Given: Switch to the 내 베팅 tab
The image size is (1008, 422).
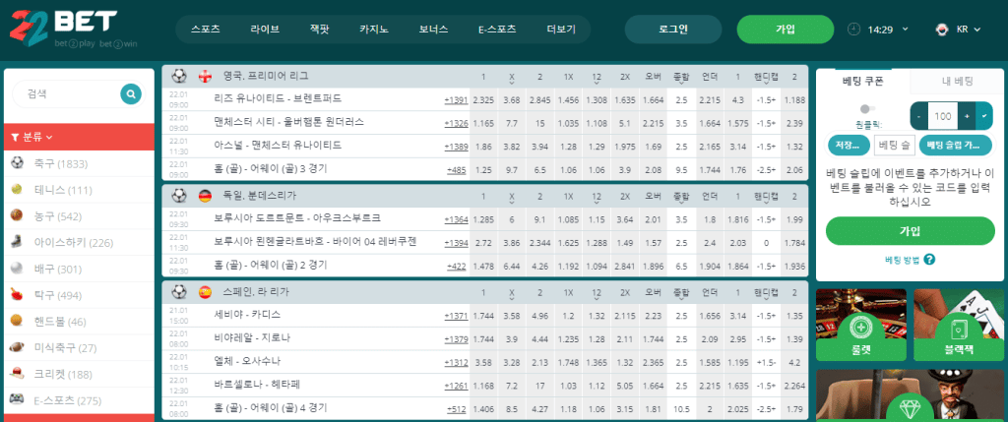Looking at the screenshot, I should [x=957, y=81].
